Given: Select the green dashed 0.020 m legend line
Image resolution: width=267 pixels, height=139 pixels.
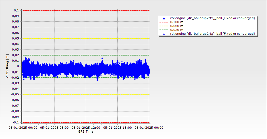Looking at the screenshot, I should pos(164,30).
